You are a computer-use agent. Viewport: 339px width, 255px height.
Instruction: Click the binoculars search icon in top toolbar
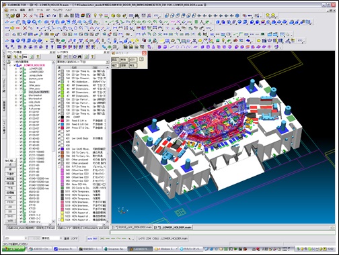(x=137, y=15)
